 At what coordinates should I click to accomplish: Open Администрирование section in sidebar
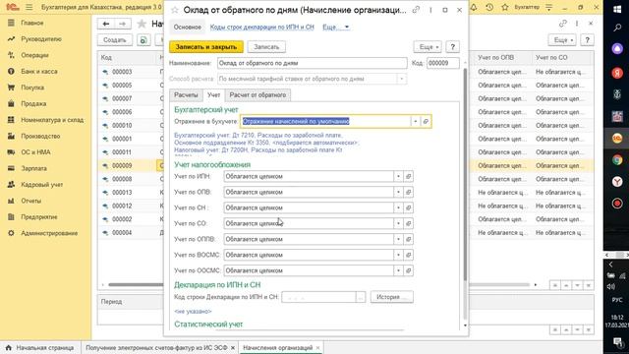coord(49,233)
